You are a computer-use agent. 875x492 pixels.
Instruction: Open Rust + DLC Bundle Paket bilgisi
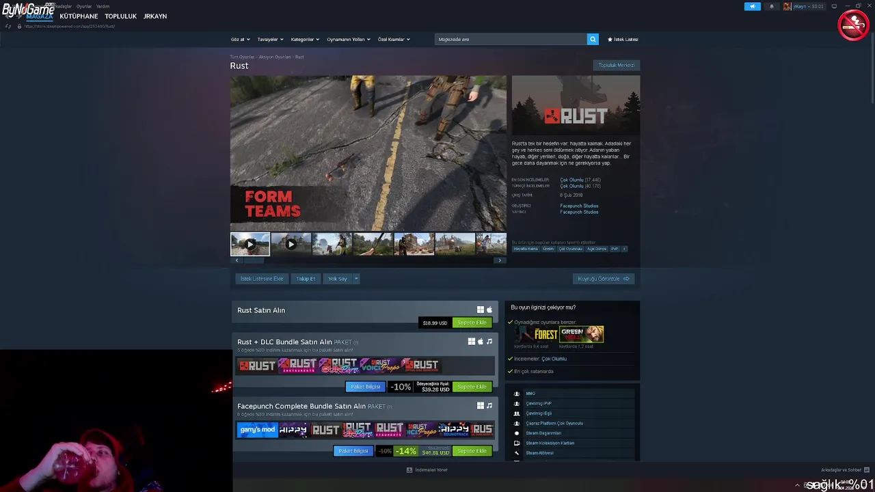coord(365,387)
